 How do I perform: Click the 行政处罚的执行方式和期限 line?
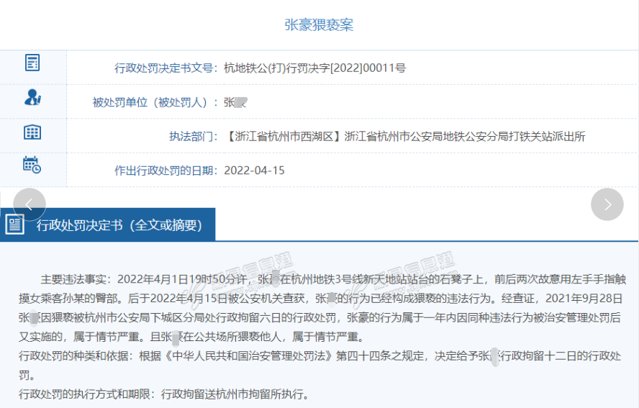coord(164,394)
